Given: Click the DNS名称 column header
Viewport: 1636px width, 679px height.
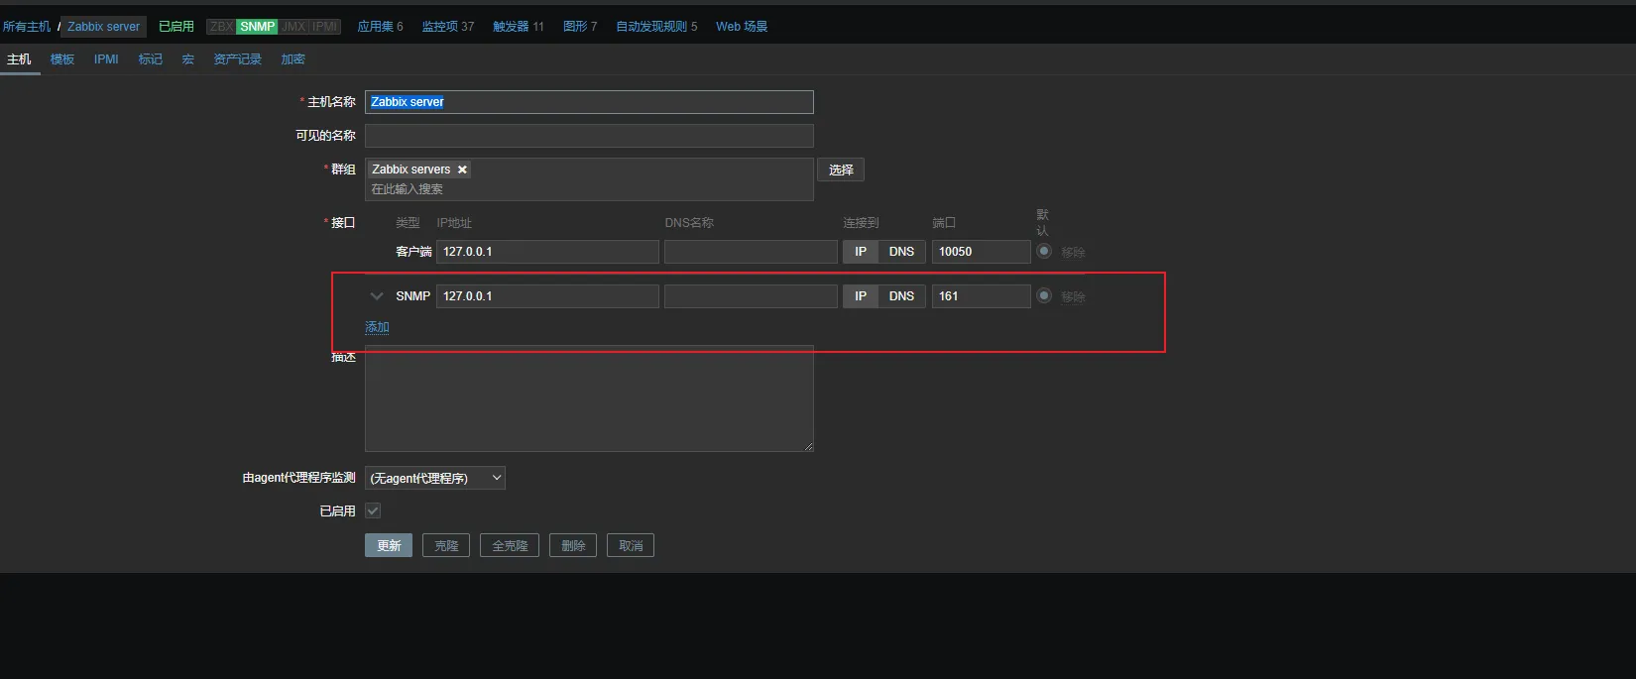Looking at the screenshot, I should point(689,223).
